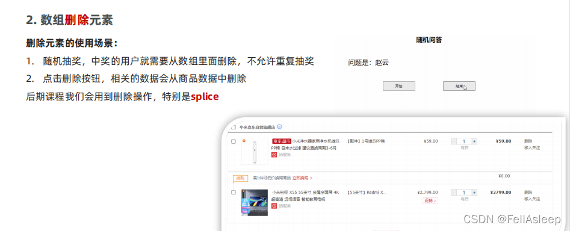Click the 小米京东自营旗舰店 store name

coord(257,127)
